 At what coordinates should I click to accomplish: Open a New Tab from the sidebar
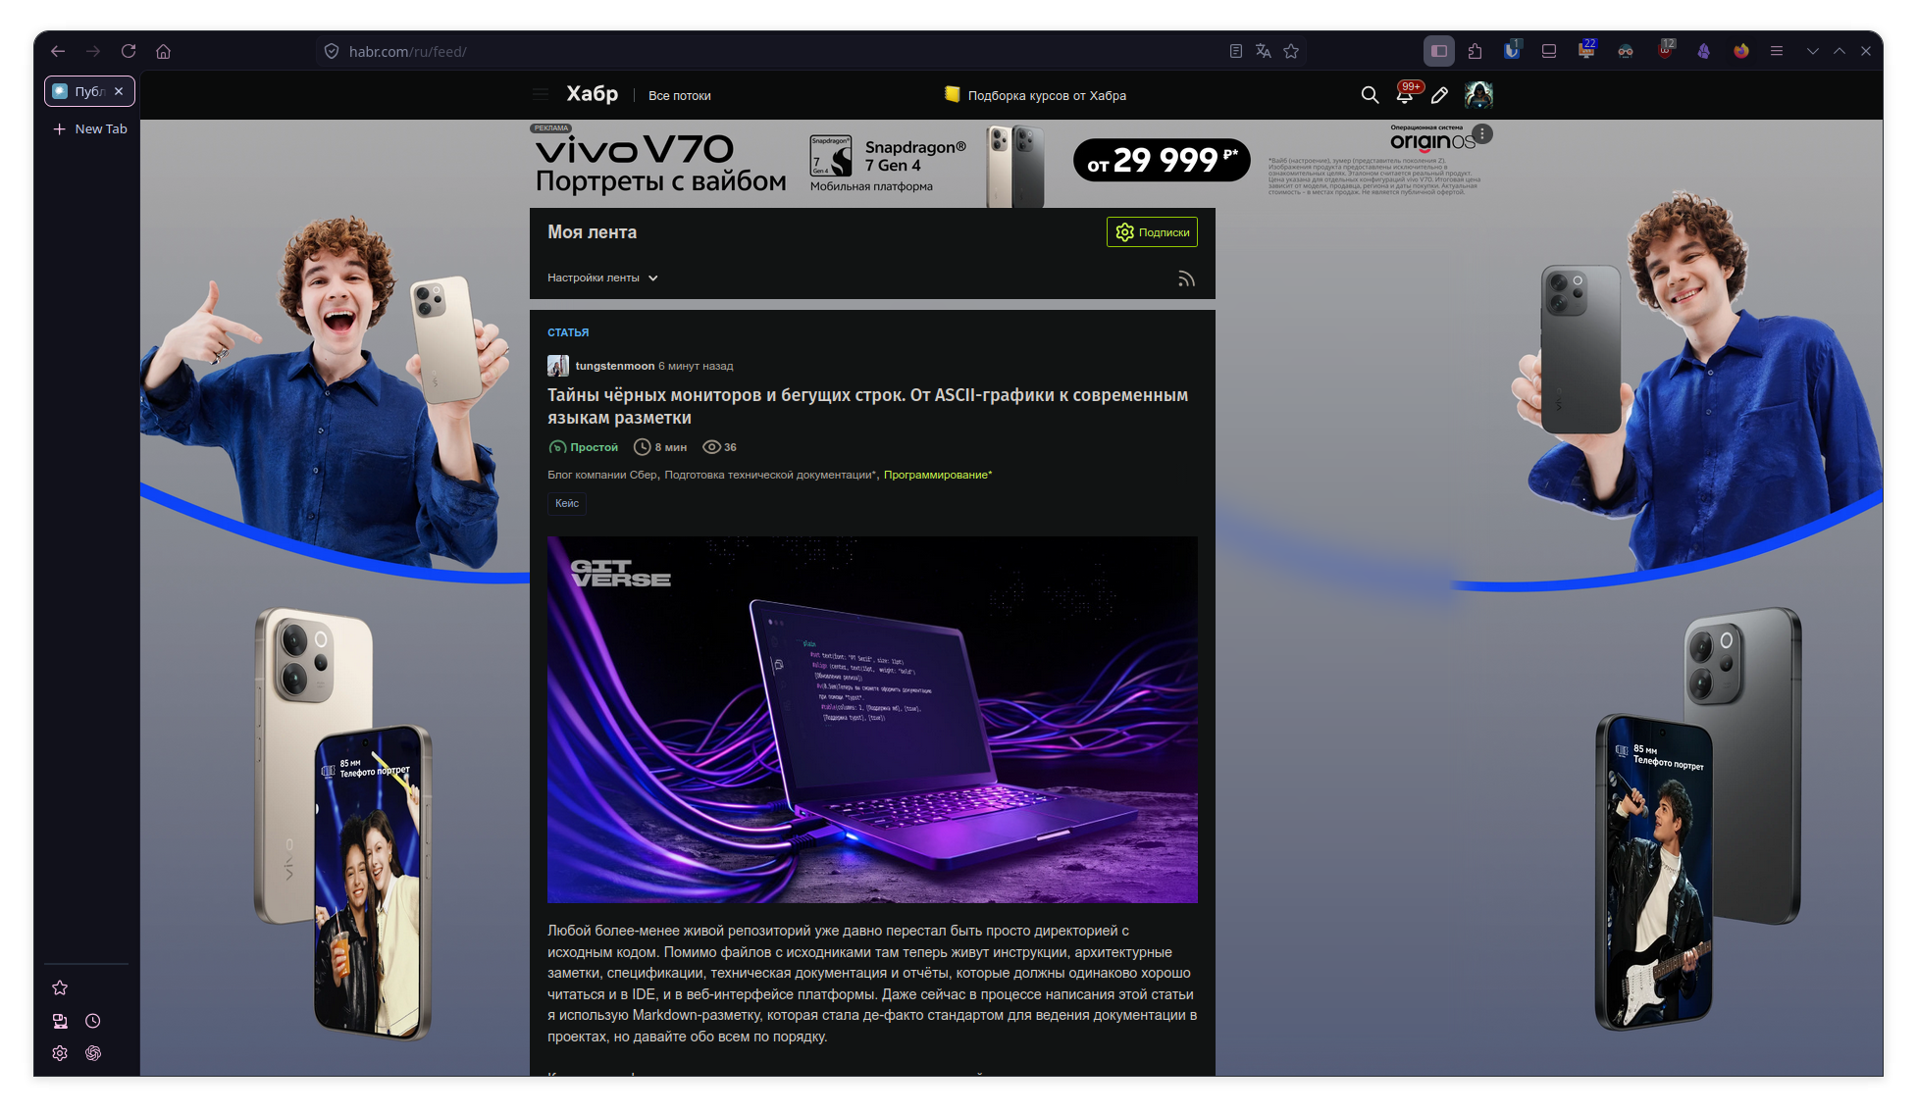pyautogui.click(x=89, y=128)
